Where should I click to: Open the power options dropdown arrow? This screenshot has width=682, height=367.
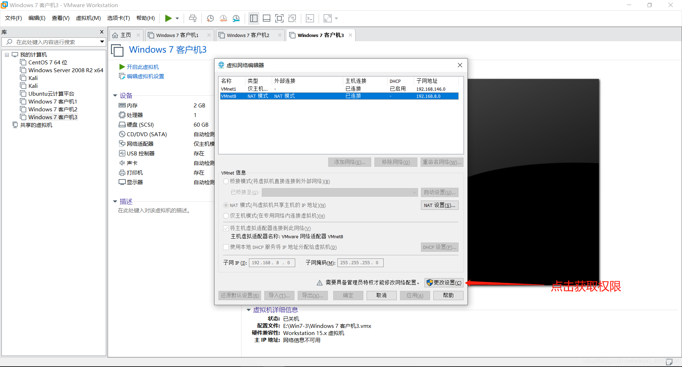pyautogui.click(x=177, y=18)
